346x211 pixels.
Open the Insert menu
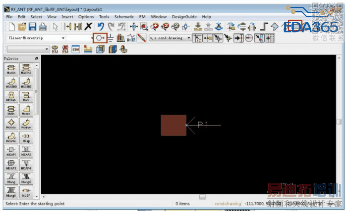pos(67,17)
